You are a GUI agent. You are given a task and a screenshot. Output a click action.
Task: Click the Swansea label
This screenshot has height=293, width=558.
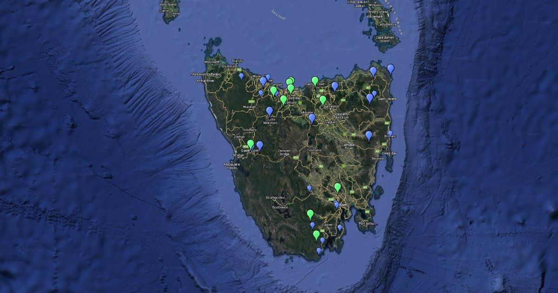[x=379, y=158]
